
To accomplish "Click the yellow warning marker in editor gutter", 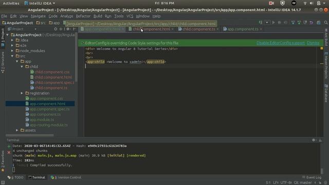I will tap(322, 48).
